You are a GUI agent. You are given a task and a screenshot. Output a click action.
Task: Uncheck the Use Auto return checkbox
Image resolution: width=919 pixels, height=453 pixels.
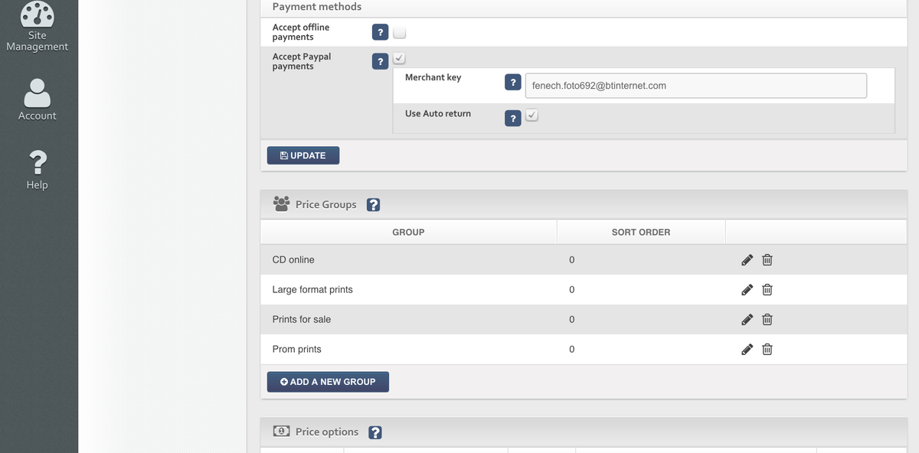tap(532, 116)
